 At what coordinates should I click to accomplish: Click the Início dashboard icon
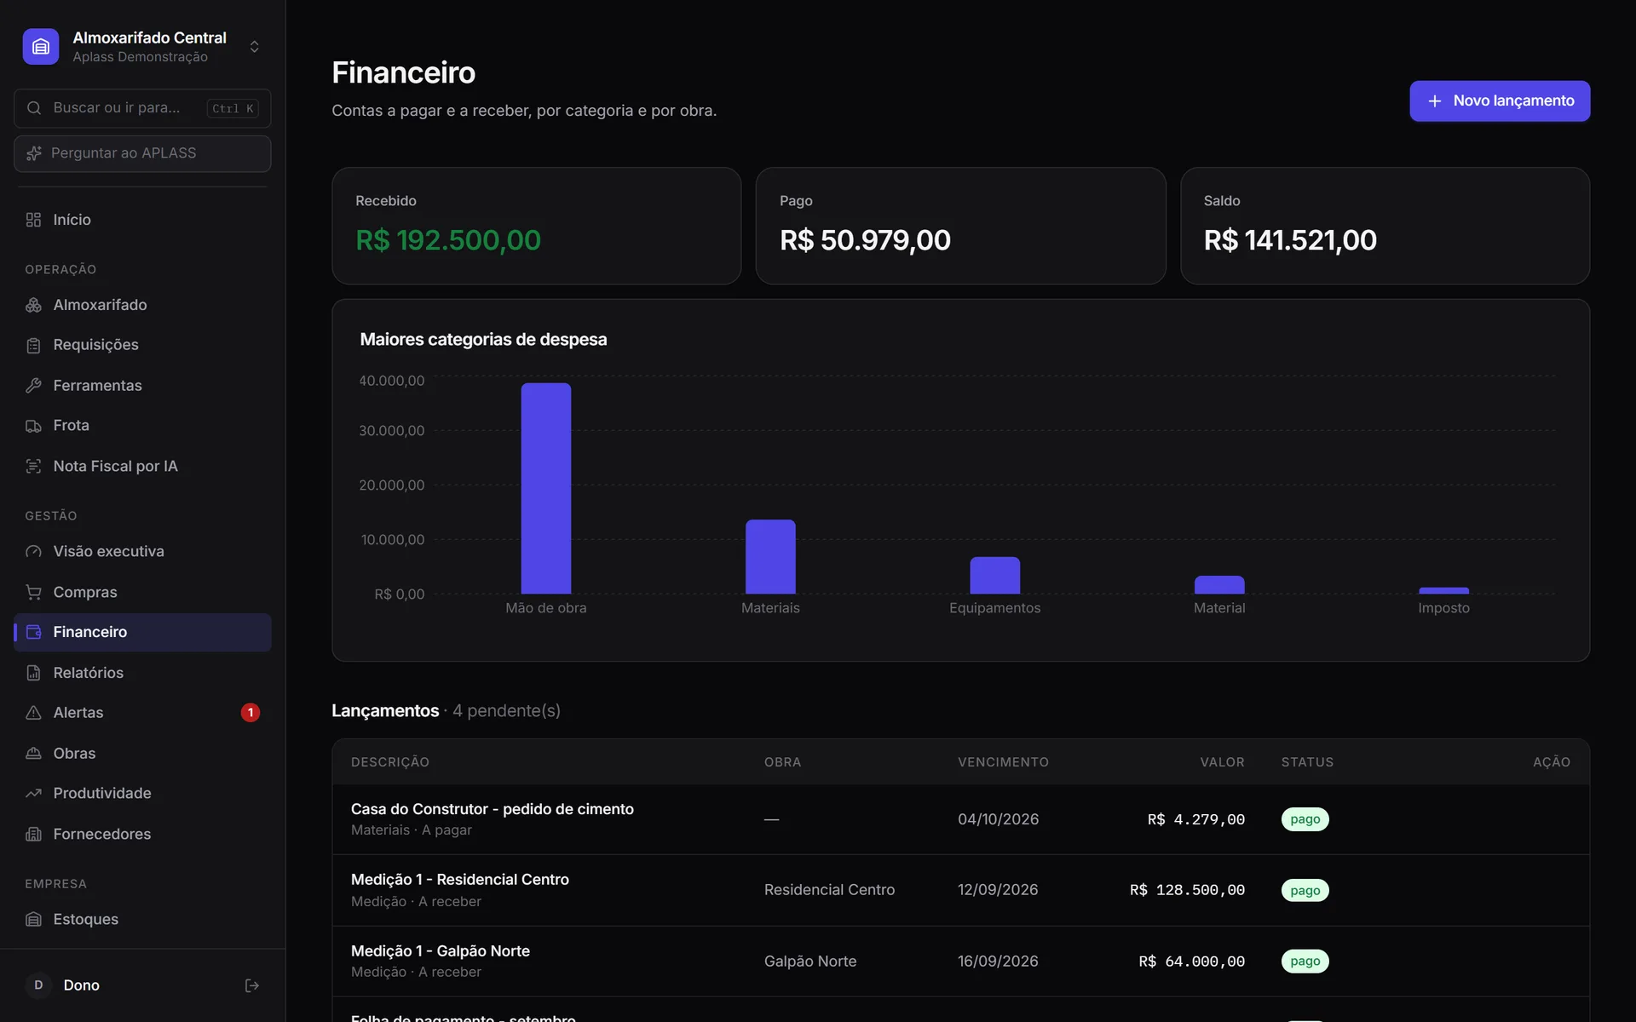pos(33,220)
